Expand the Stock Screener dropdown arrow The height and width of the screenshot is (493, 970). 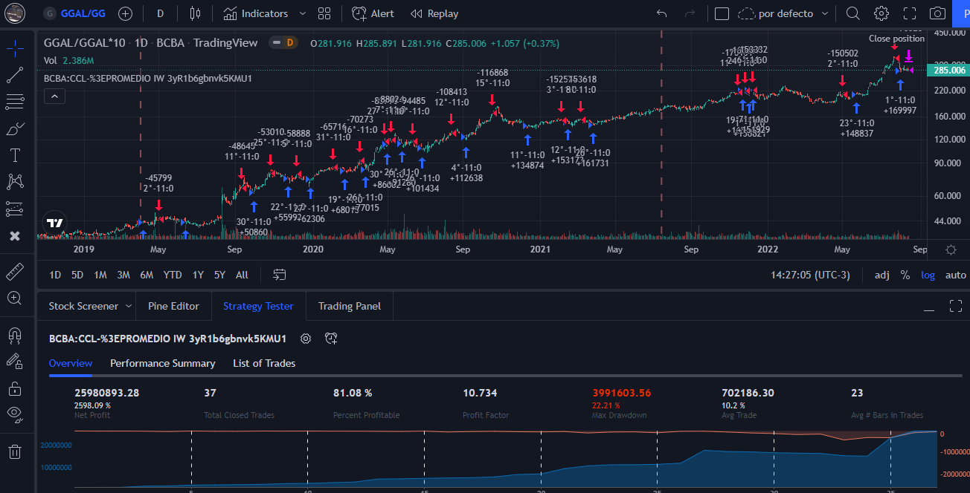[x=129, y=306]
